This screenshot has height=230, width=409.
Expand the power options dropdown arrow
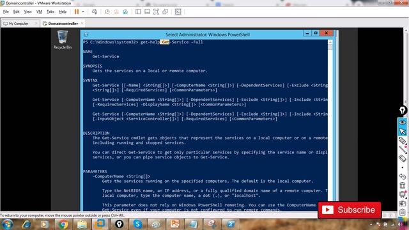[x=83, y=11]
